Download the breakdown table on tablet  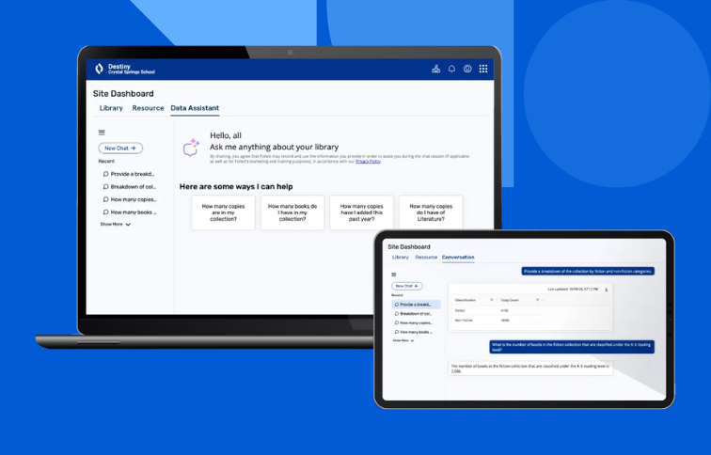pyautogui.click(x=607, y=290)
